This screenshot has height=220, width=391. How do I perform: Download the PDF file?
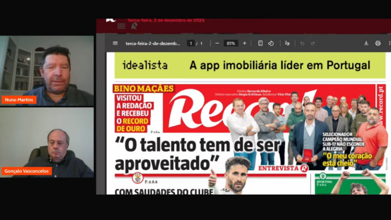tap(366, 43)
